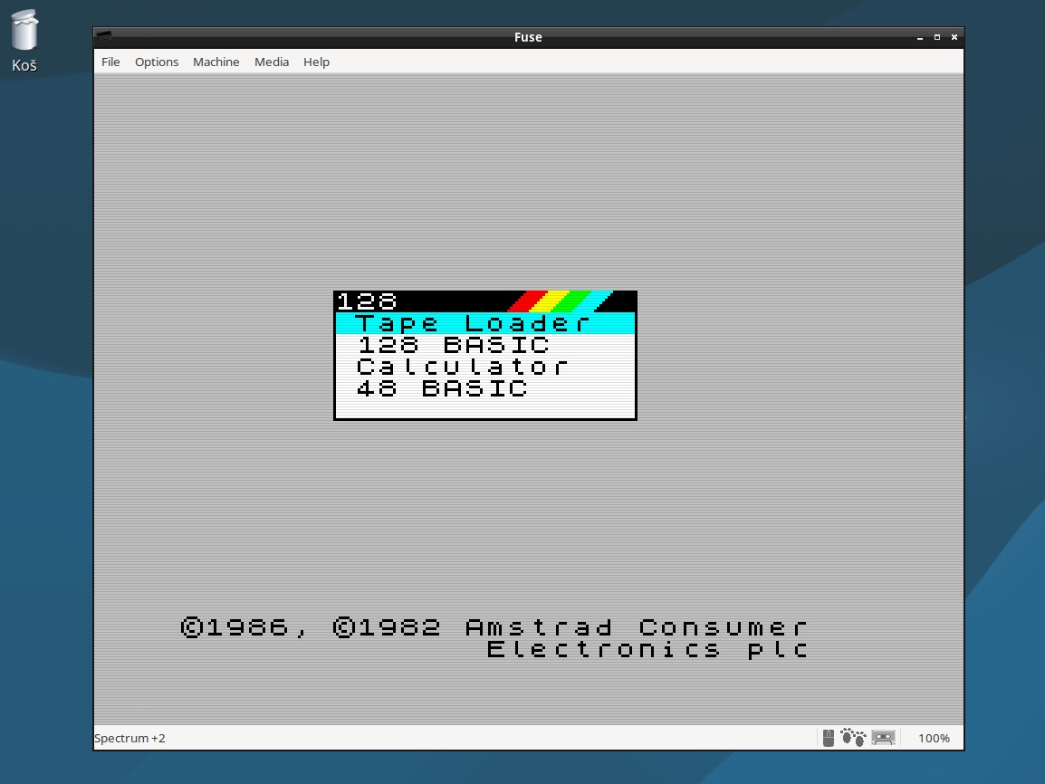This screenshot has width=1045, height=784.
Task: Click the rainbow stripes in menu header
Action: (561, 301)
